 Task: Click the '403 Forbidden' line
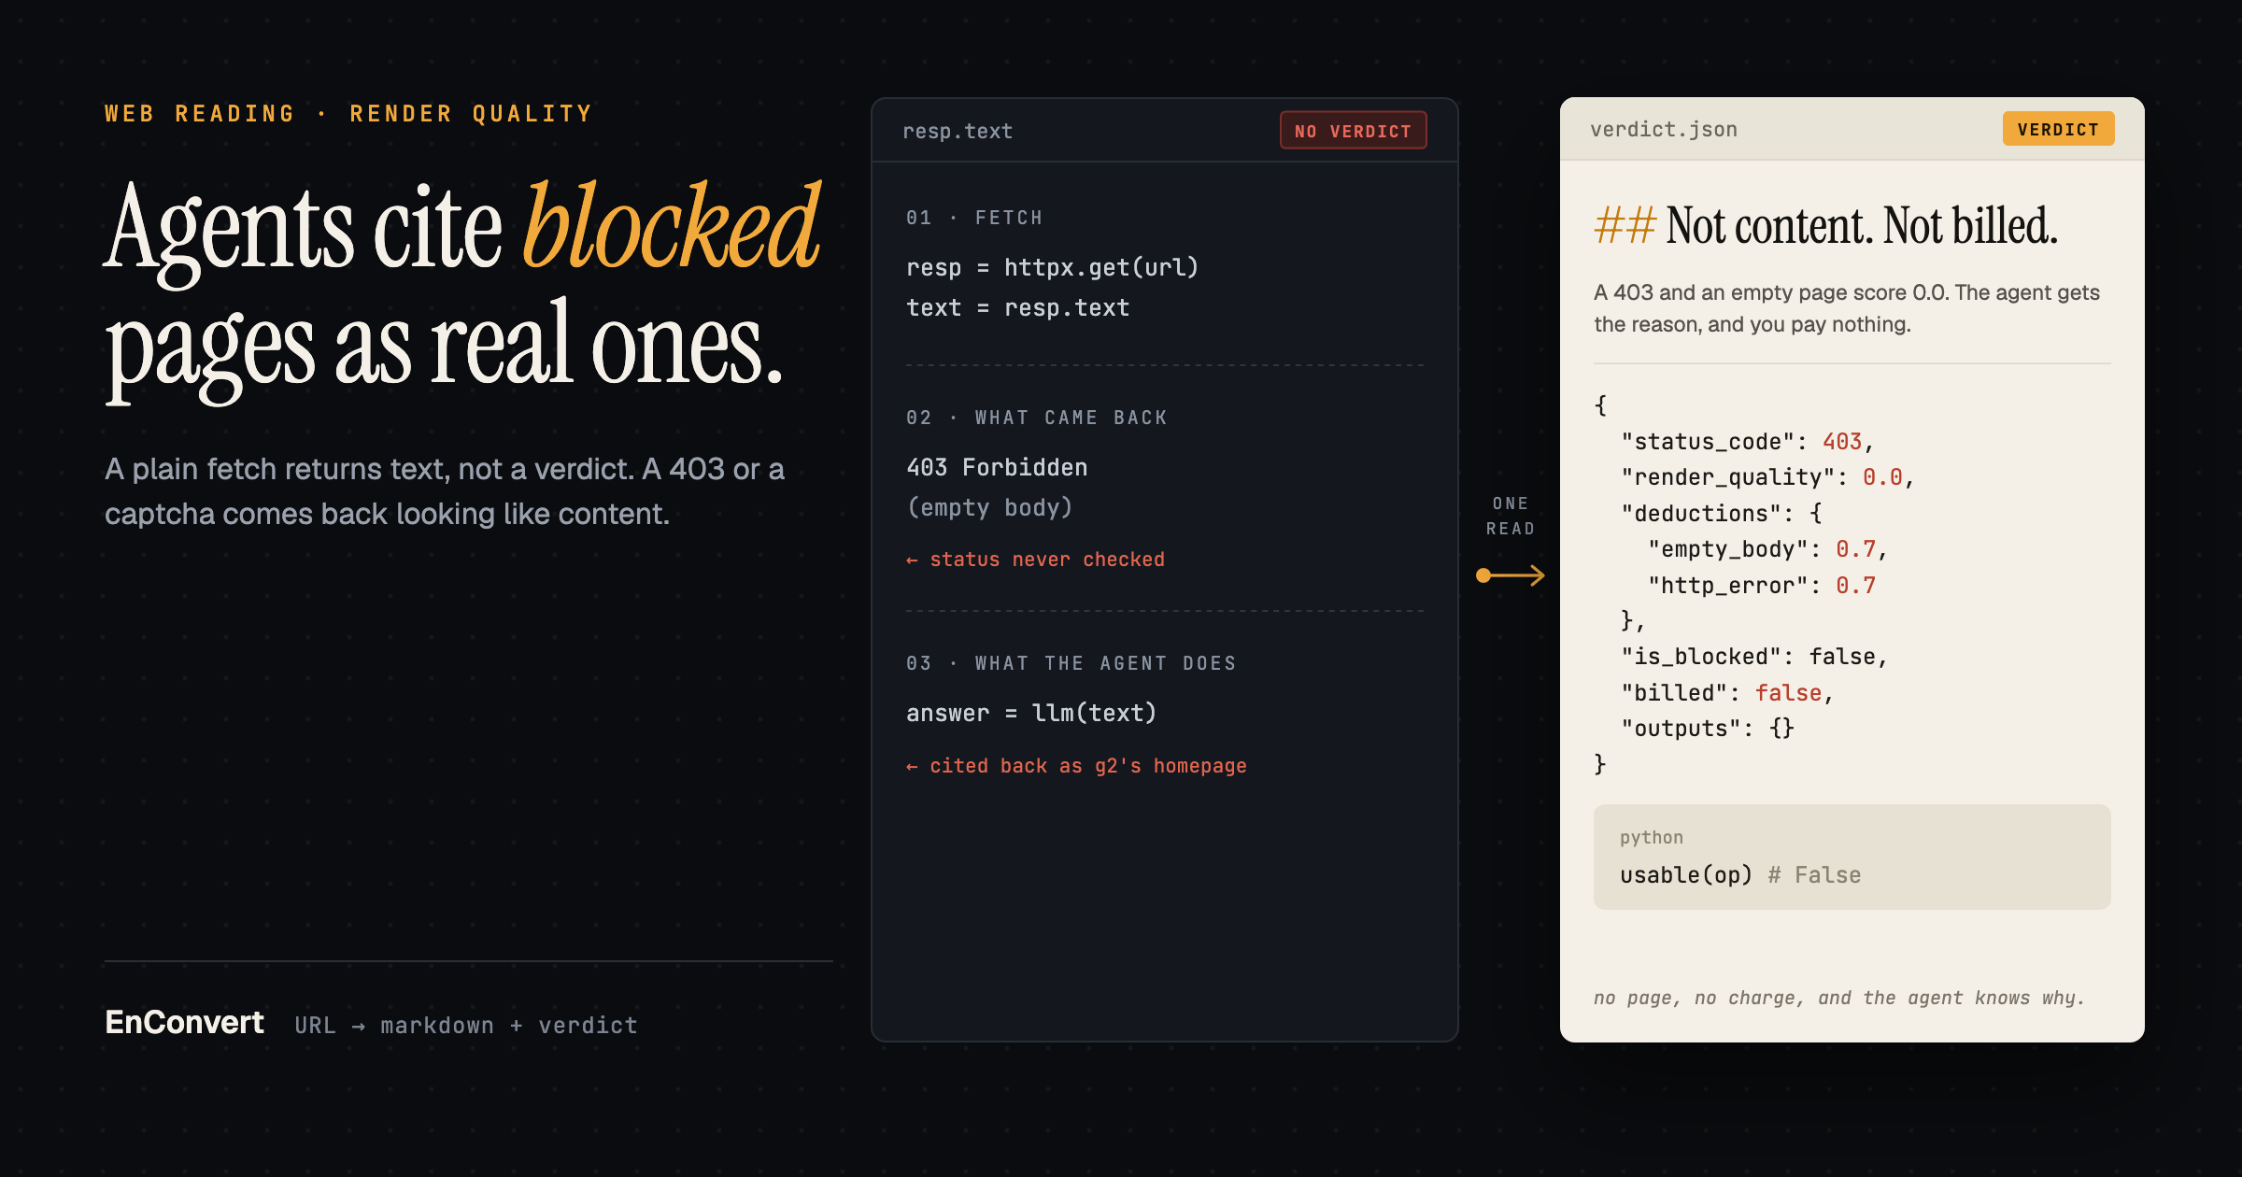pos(997,467)
